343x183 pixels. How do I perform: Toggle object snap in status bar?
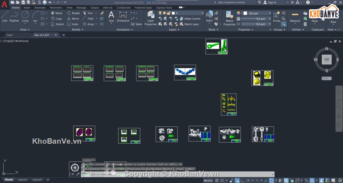coord(272,180)
